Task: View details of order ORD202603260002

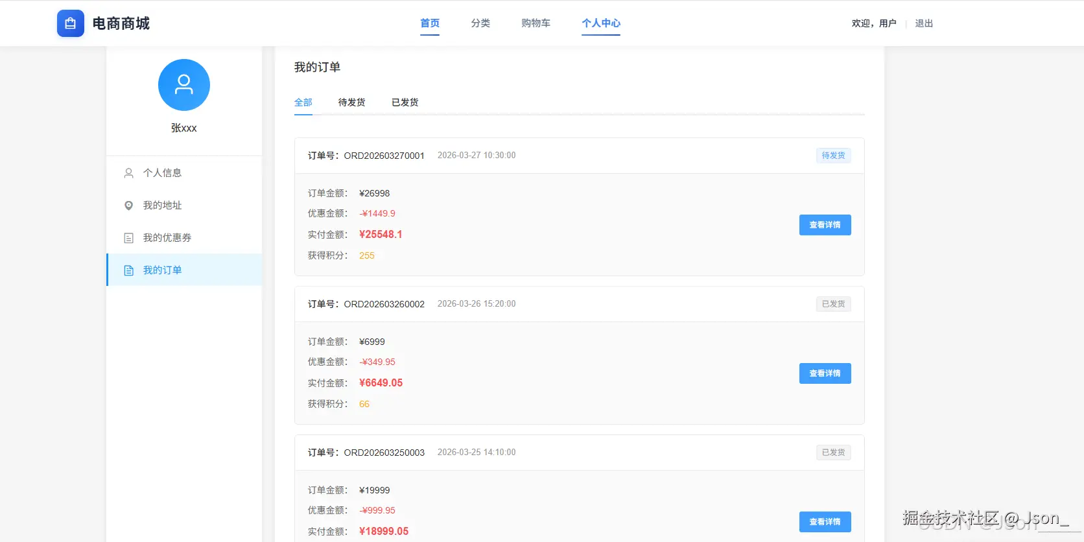Action: coord(825,373)
